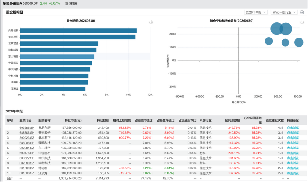Open stock code 301308.SZ
The width and height of the screenshot is (308, 182).
[x=27, y=173]
